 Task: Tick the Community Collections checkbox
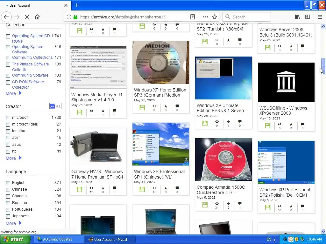point(8,58)
